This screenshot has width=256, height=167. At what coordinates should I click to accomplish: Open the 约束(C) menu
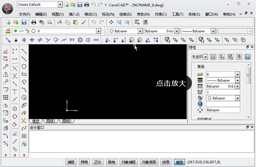(161, 14)
